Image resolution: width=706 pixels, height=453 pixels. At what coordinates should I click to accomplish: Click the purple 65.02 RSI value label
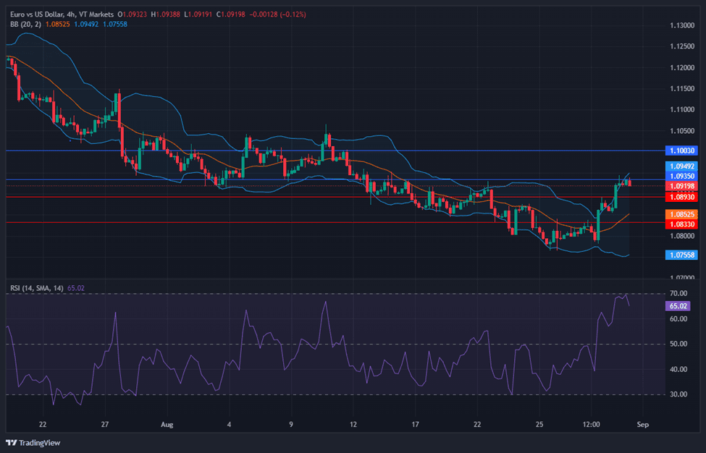680,306
